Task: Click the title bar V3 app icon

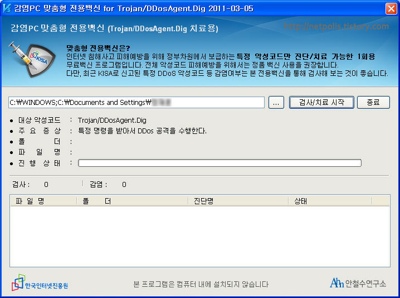Action: pos(7,8)
